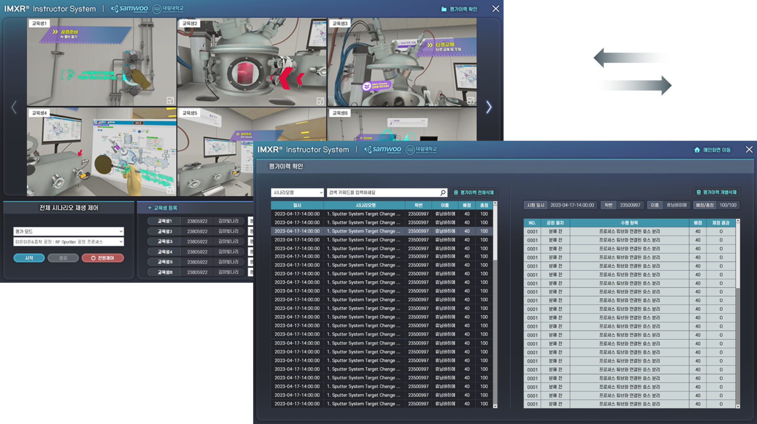Select the 교육생6 camera view thumbnail
Image resolution: width=757 pixels, height=424 pixels.
tap(402, 124)
